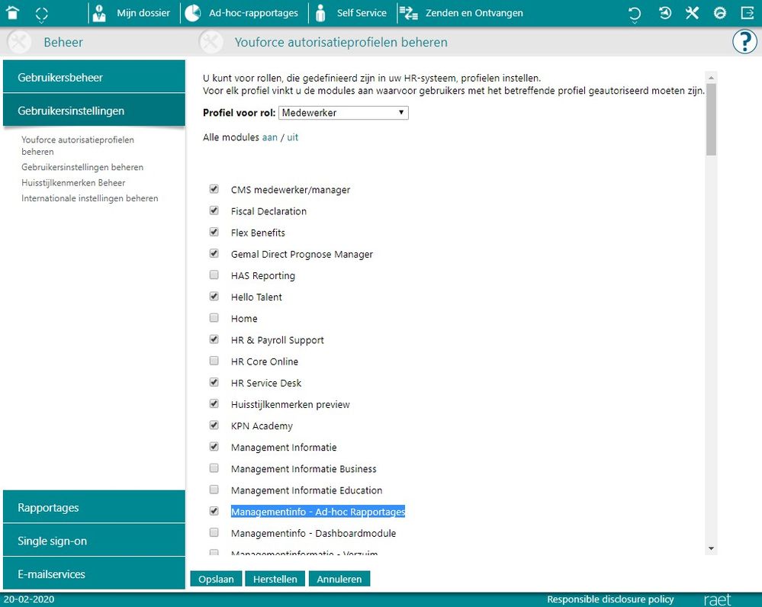Viewport: 762px width, 607px height.
Task: Uncheck Gemal Direct Prognose Manager checkbox
Action: [214, 252]
